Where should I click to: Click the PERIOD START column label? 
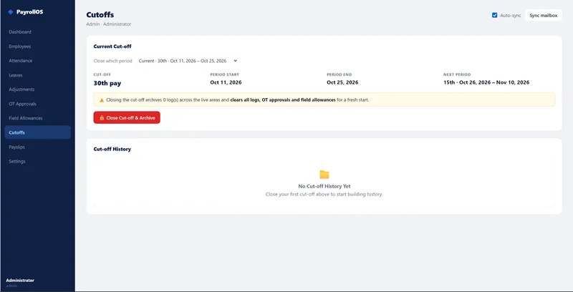point(224,74)
